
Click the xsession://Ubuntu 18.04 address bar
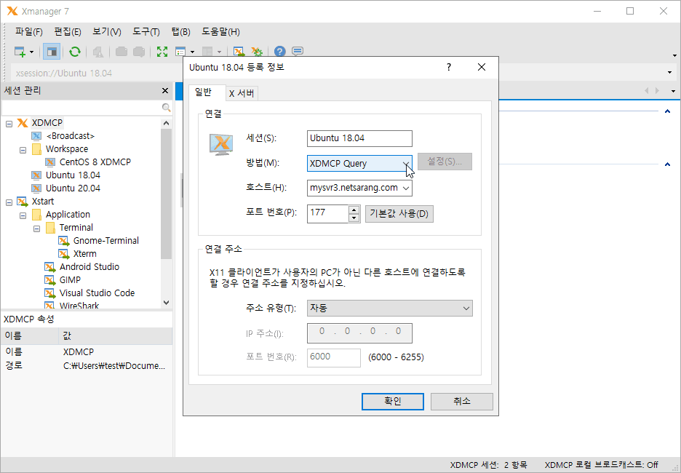(338, 73)
